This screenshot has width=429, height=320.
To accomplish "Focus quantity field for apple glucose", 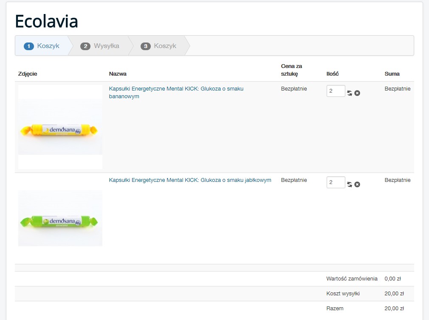I will coord(336,182).
